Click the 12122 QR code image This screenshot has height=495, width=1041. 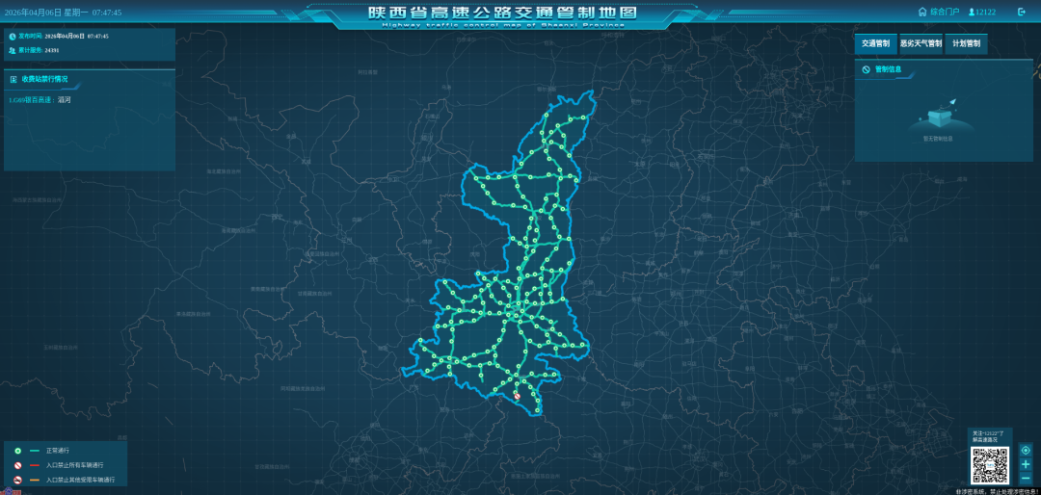coord(990,465)
